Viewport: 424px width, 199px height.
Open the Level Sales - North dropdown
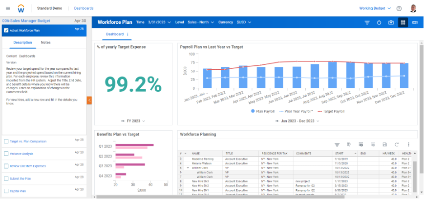click(200, 22)
